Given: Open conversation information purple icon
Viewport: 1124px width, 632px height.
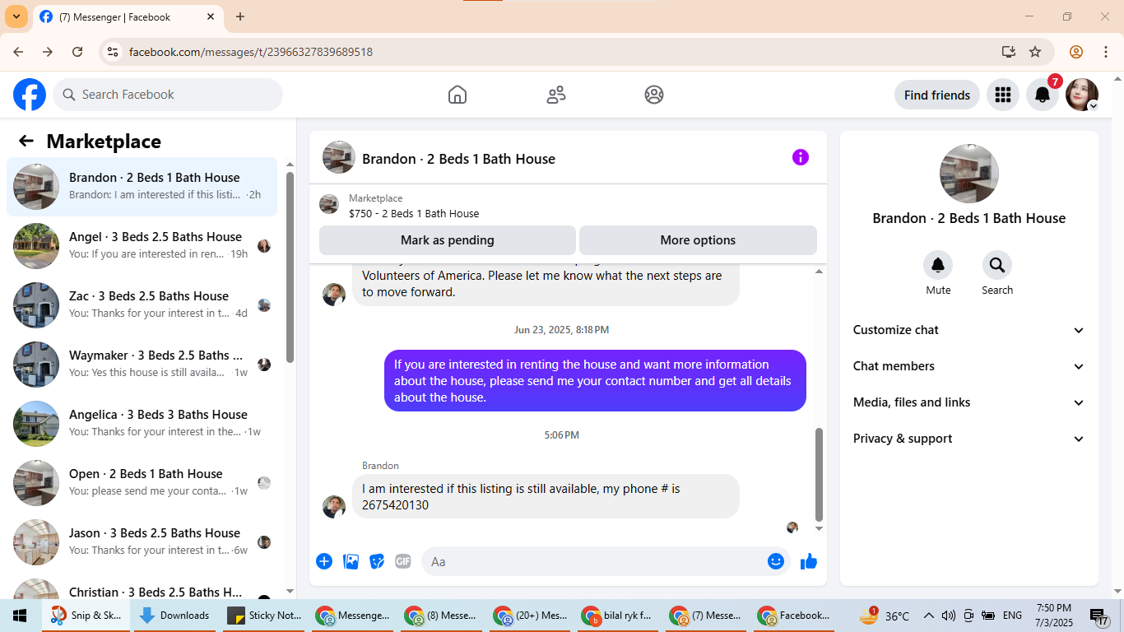Looking at the screenshot, I should pyautogui.click(x=801, y=157).
